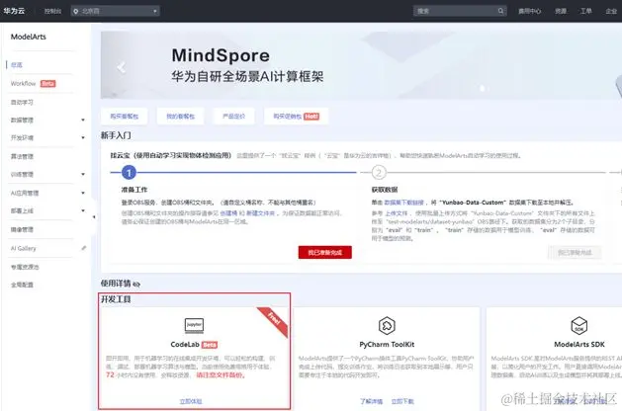This screenshot has height=411, width=622.
Task: Click the 购买促销包 Hot button
Action: click(x=296, y=117)
